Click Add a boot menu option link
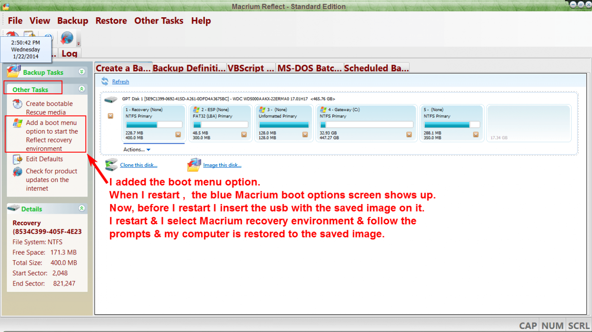Viewport: 592px width, 332px height. click(52, 135)
